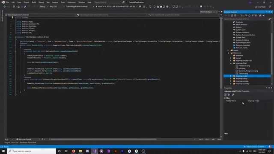
Task: Open Premiere Pro from the taskbar
Action: coord(122,151)
